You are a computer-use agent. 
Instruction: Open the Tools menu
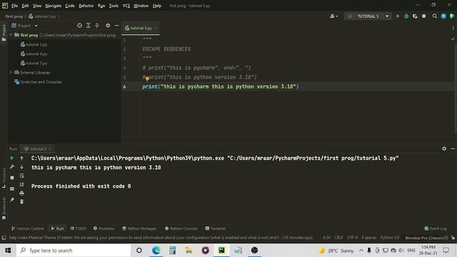tap(114, 6)
